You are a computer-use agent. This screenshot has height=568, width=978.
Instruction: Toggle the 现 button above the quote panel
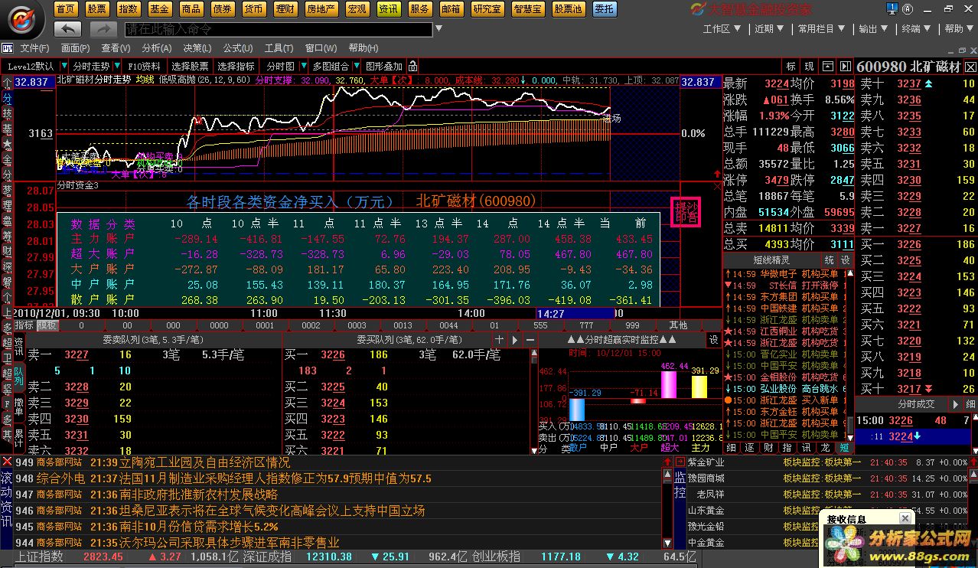pyautogui.click(x=810, y=67)
